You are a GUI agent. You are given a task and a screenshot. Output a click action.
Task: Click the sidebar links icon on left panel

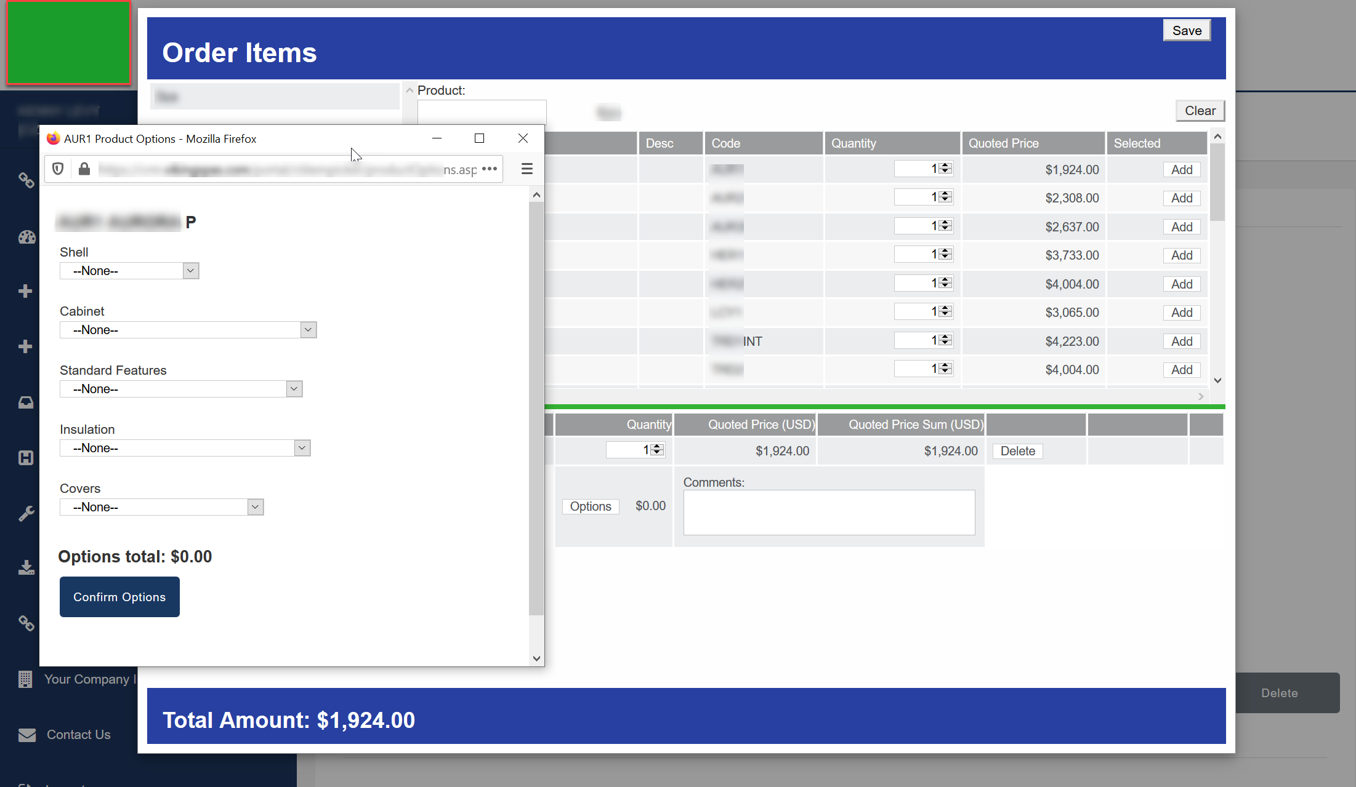25,180
